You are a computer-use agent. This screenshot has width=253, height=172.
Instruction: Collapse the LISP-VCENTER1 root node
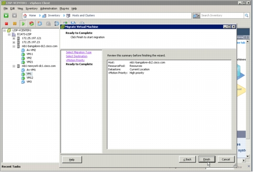tap(4, 31)
